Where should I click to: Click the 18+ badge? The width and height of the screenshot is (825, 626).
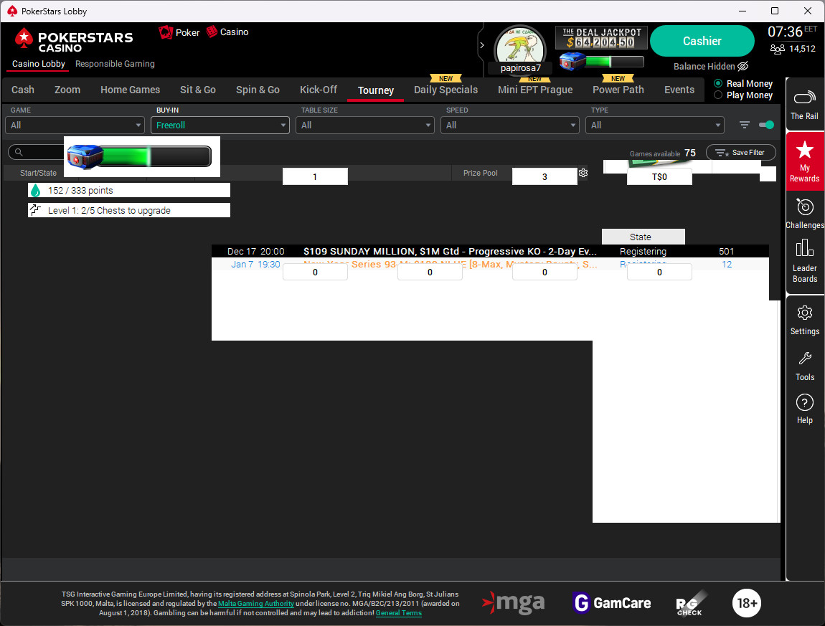[x=747, y=603]
